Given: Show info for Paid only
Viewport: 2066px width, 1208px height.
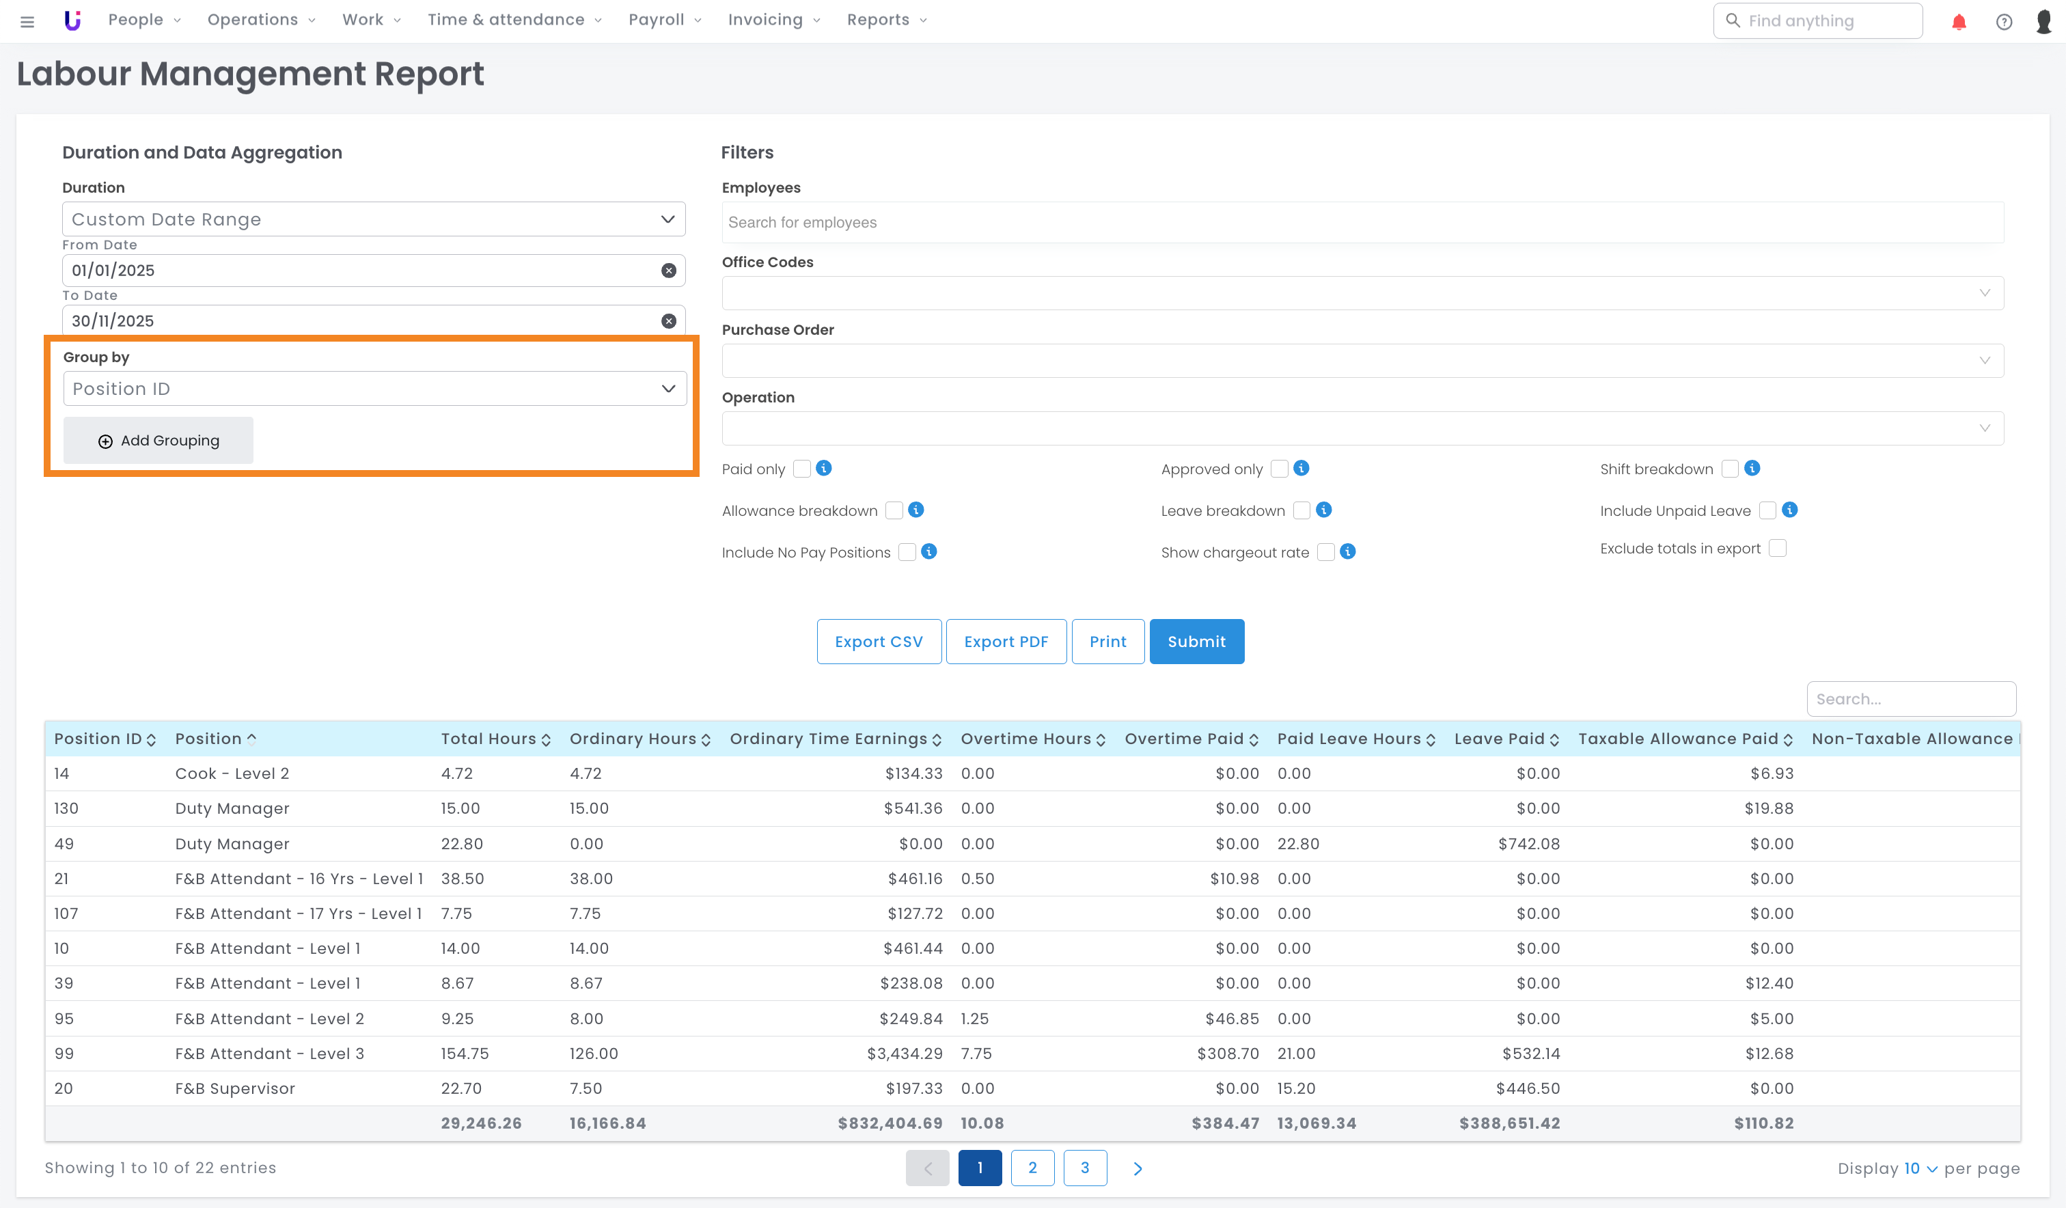Looking at the screenshot, I should pyautogui.click(x=824, y=468).
